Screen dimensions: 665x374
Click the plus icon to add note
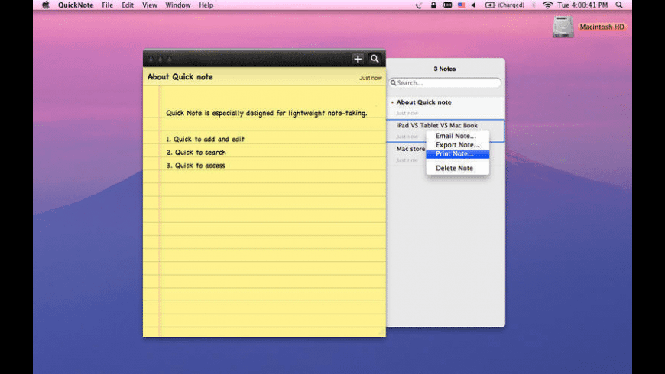(358, 60)
